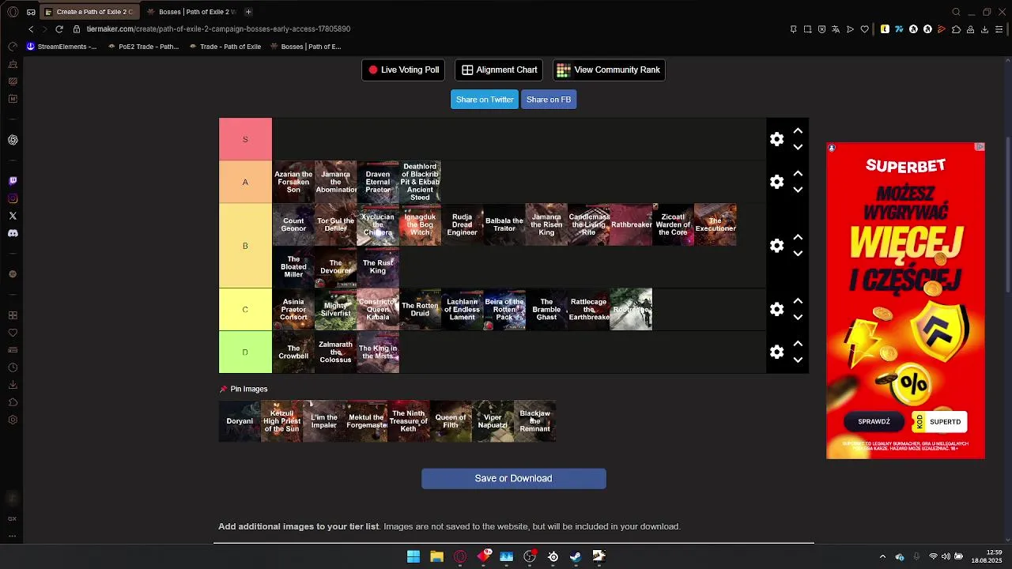Select Blackjaw the Remnant tile
The width and height of the screenshot is (1012, 569).
point(535,421)
